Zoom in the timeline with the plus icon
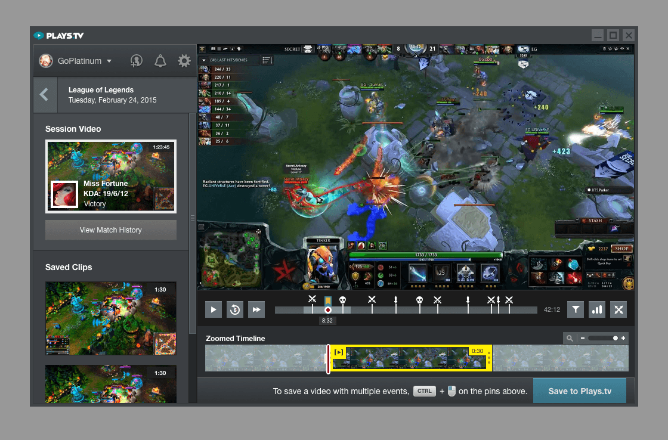The image size is (668, 440). [x=623, y=338]
